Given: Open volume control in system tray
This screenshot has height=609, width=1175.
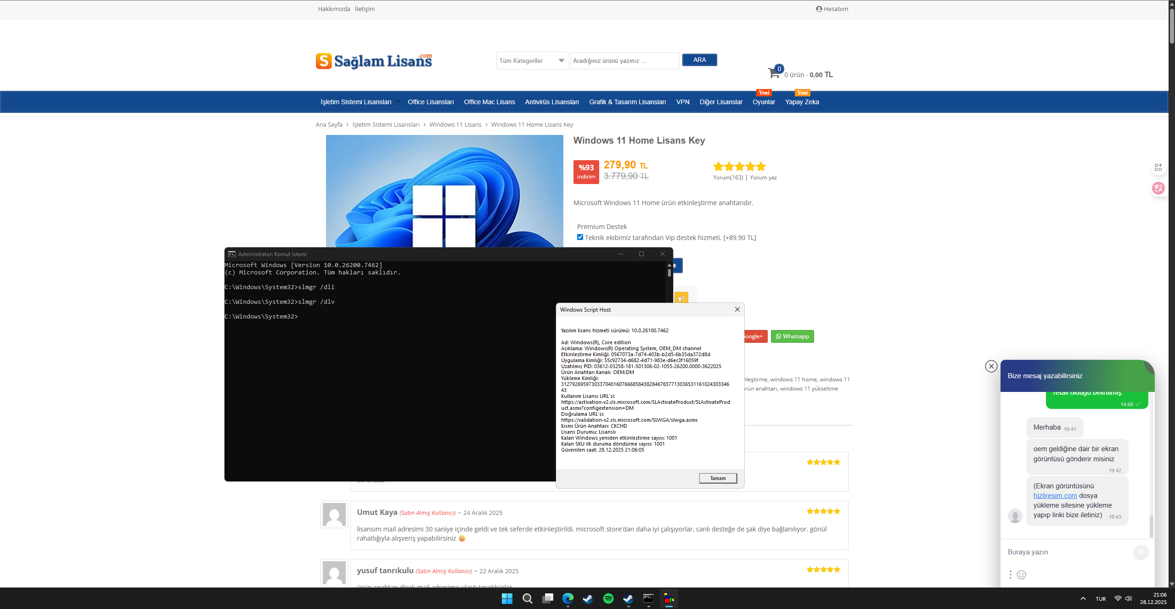Looking at the screenshot, I should (1129, 598).
